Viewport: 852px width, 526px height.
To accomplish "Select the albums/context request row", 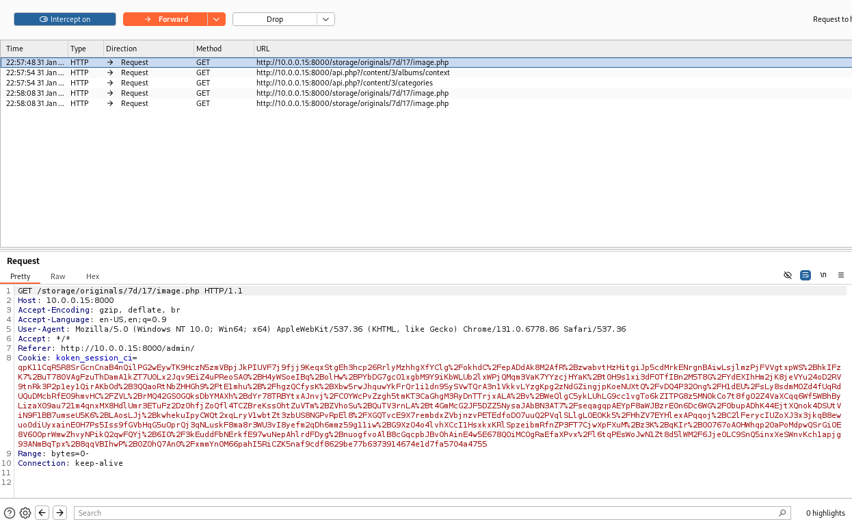I will (353, 73).
